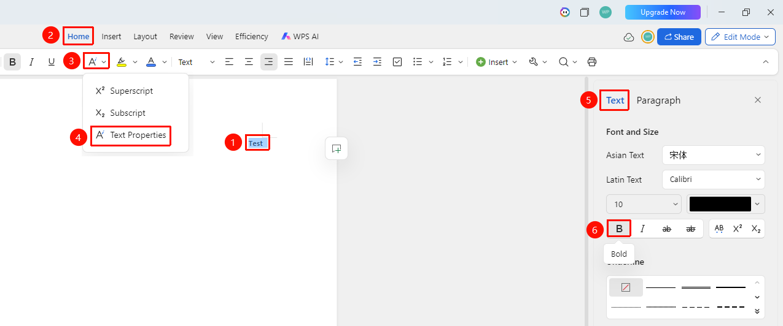783x326 pixels.
Task: Open the green Insert menu button
Action: coord(496,62)
